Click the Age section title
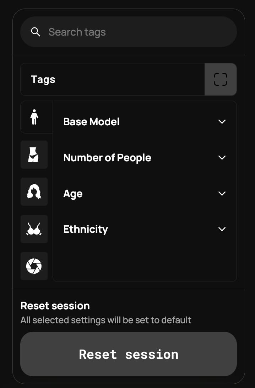This screenshot has width=255, height=388. click(73, 194)
